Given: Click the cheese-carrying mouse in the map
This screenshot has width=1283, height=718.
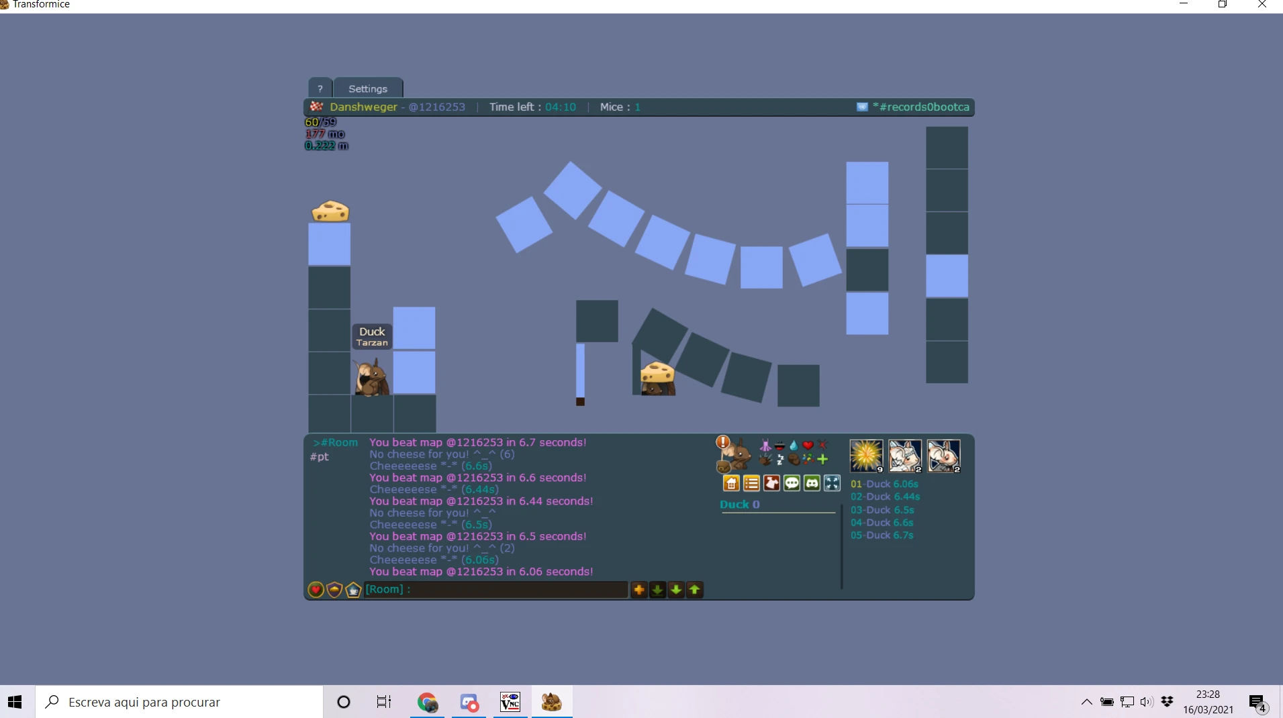Looking at the screenshot, I should pyautogui.click(x=657, y=379).
